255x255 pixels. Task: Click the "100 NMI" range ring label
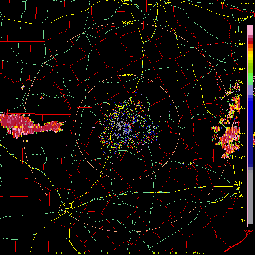pos(127,22)
